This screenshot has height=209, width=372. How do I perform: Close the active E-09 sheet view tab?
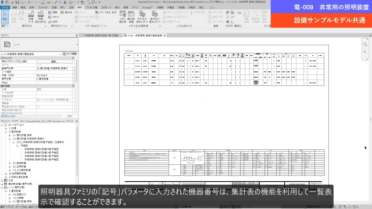(164, 35)
